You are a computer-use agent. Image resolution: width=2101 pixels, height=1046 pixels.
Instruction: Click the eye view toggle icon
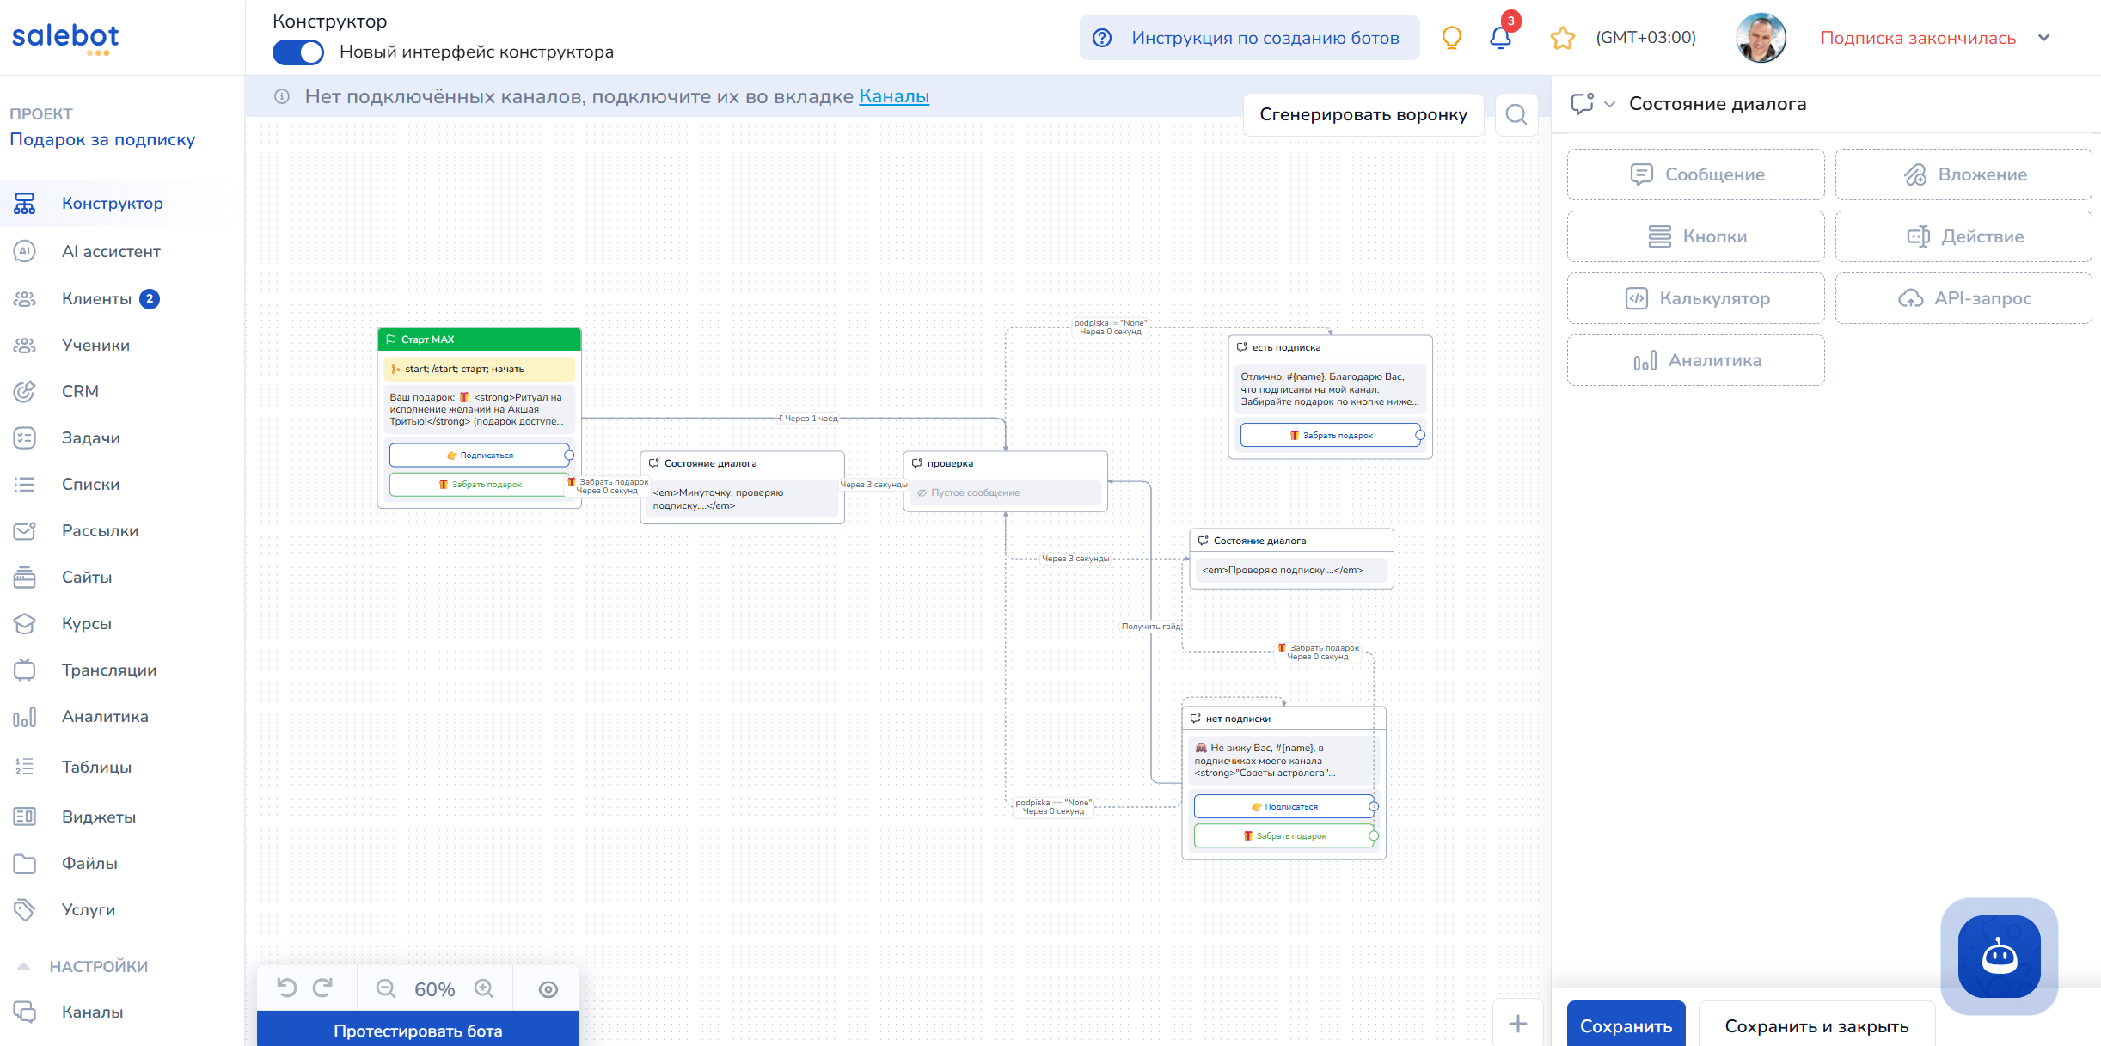548,989
